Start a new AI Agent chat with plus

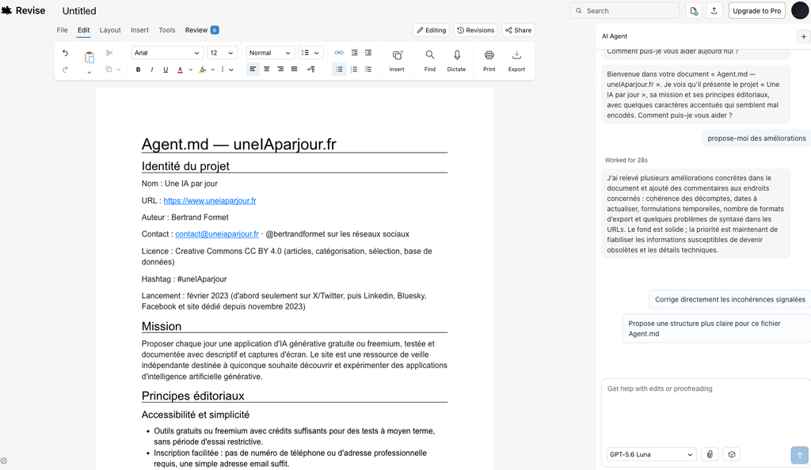coord(803,36)
